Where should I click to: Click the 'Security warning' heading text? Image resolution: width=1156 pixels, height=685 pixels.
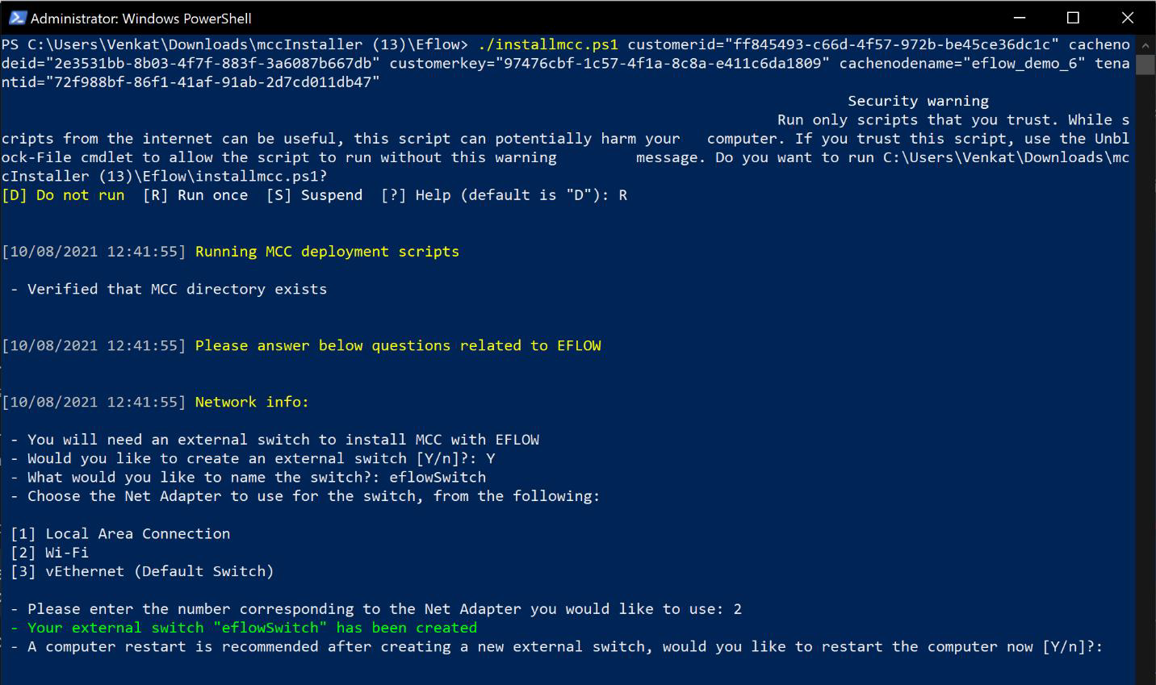point(918,101)
